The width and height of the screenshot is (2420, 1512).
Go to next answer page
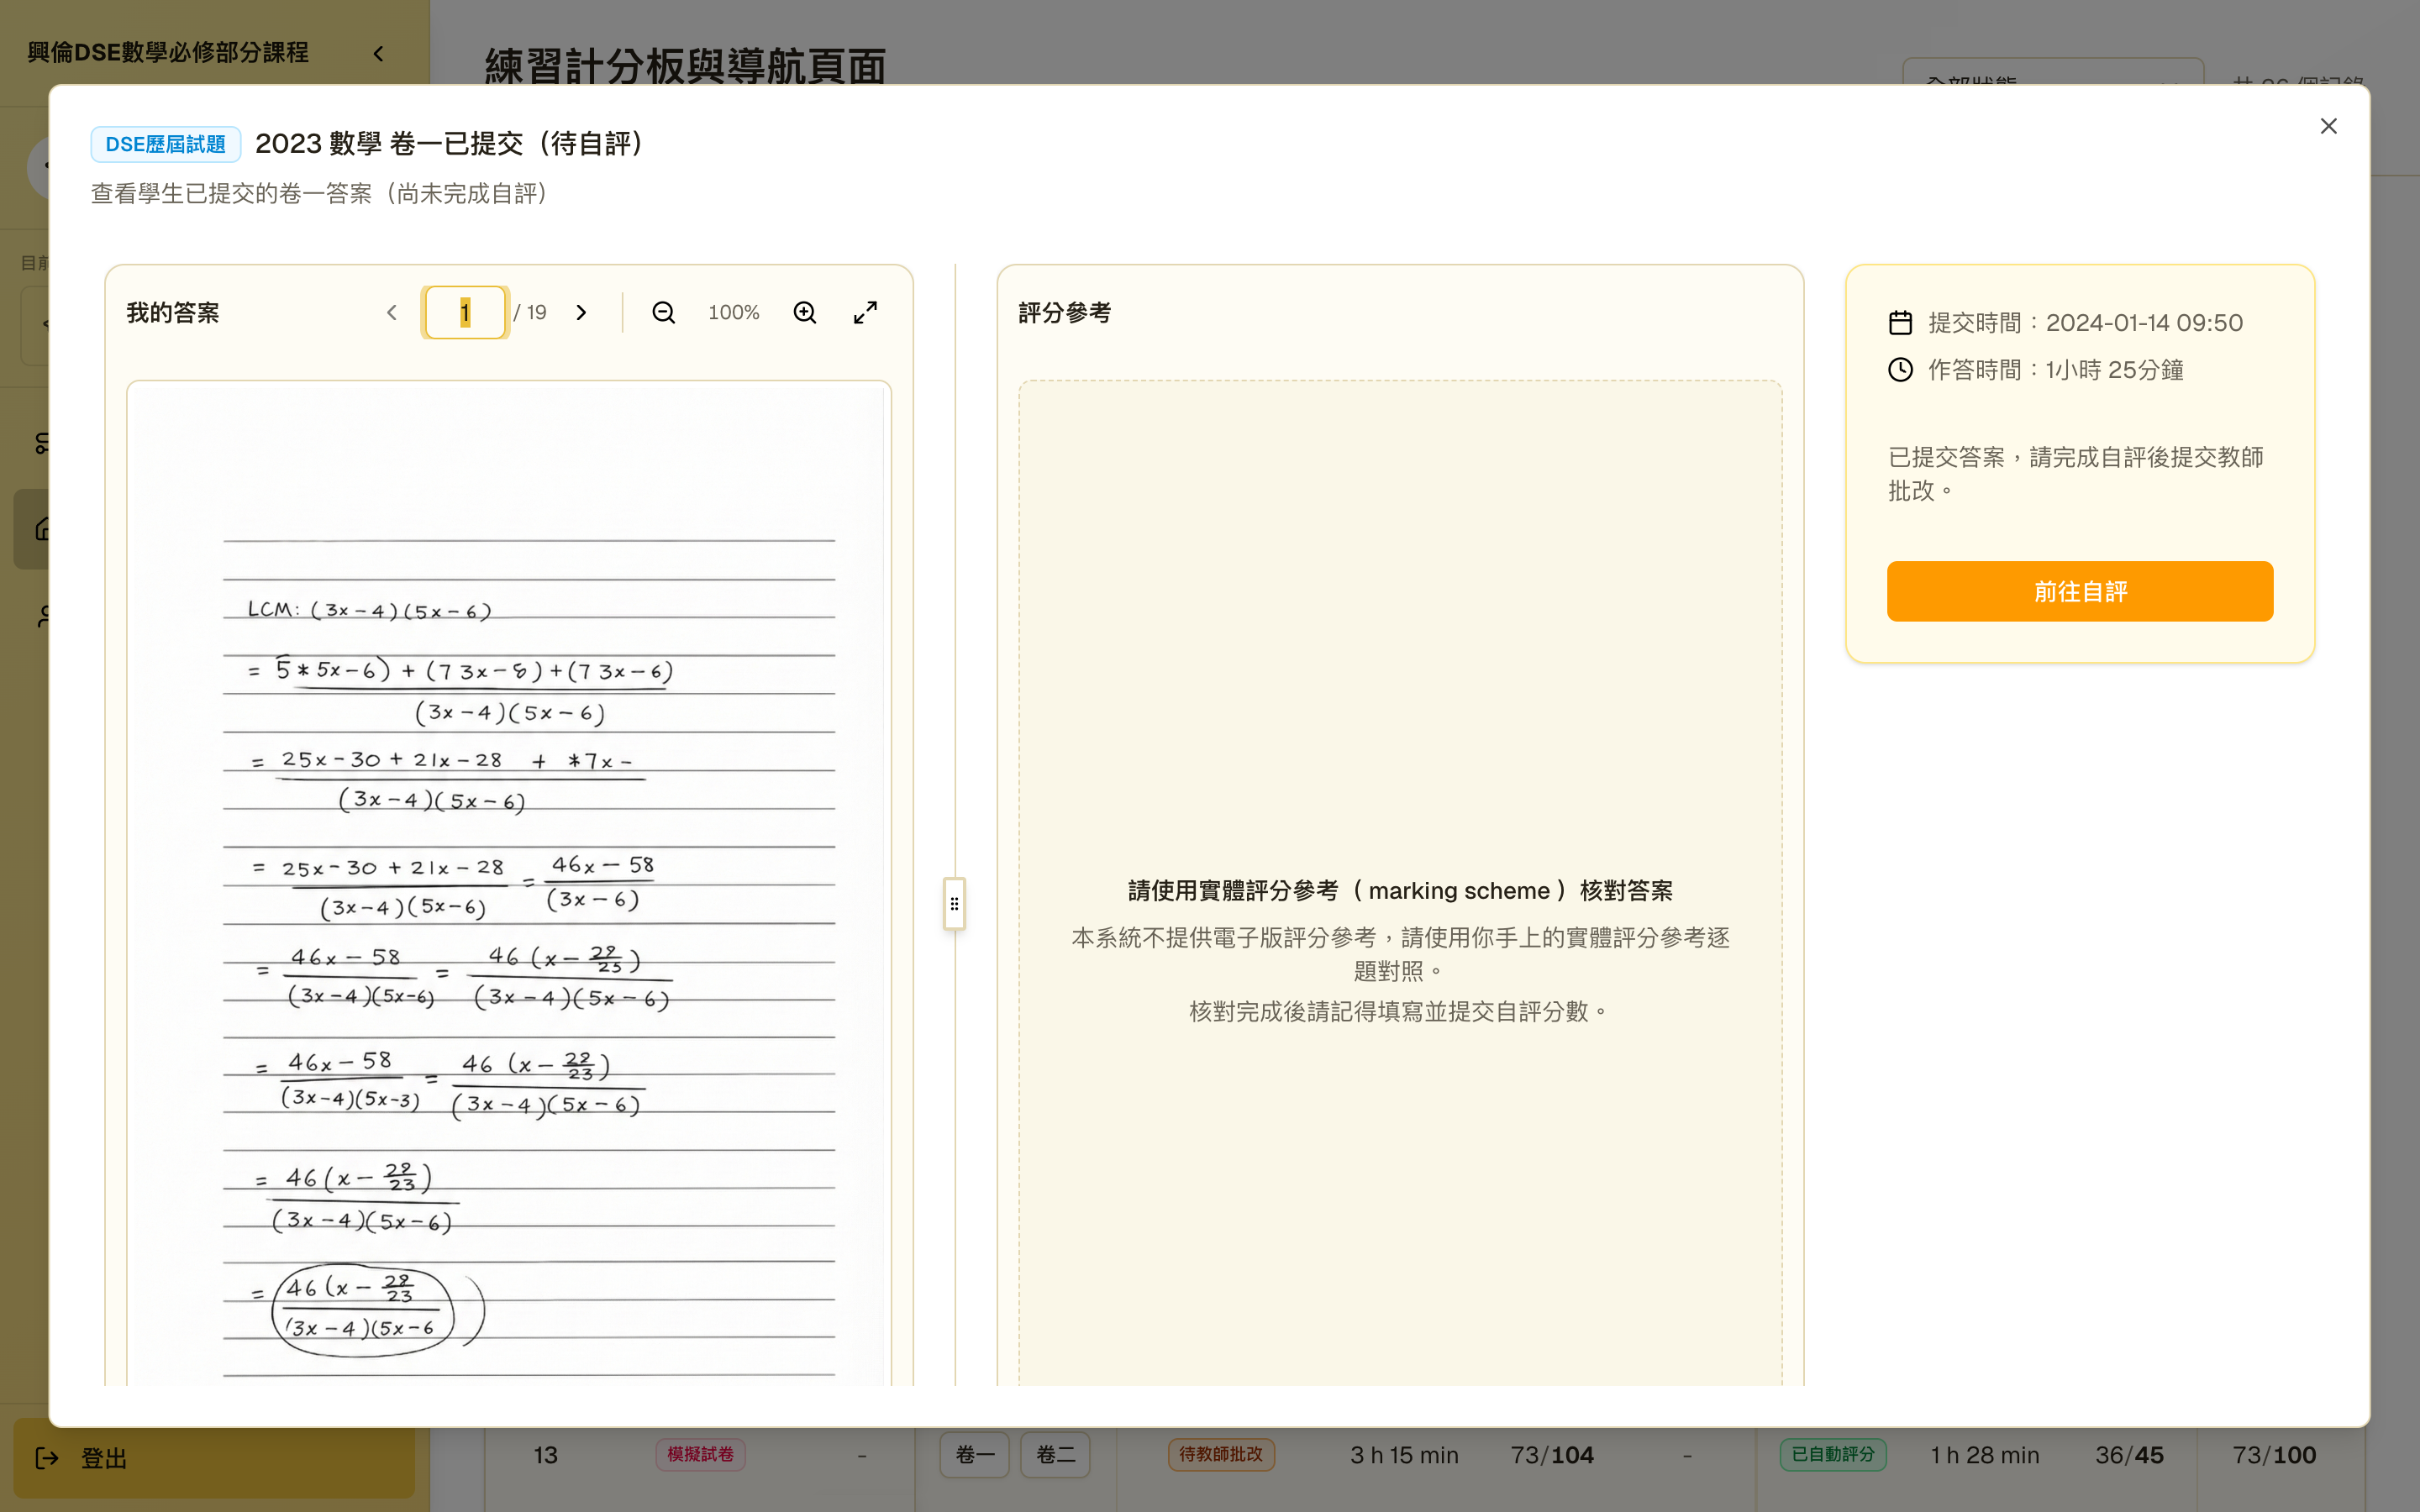[582, 313]
